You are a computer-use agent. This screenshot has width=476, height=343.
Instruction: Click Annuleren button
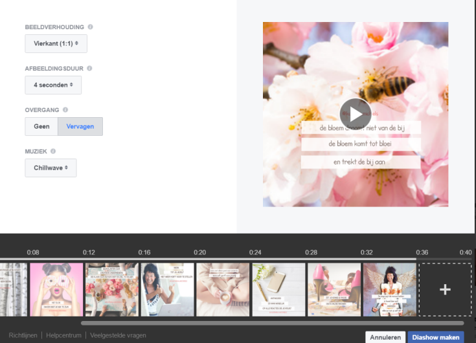[385, 337]
